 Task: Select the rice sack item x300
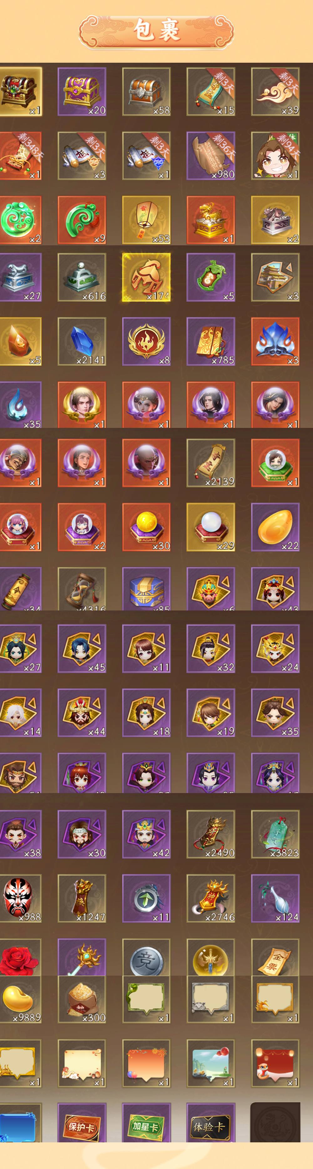point(81,999)
